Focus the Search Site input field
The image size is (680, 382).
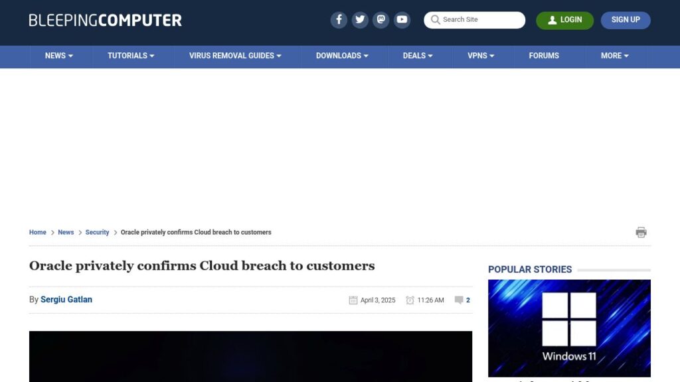474,20
